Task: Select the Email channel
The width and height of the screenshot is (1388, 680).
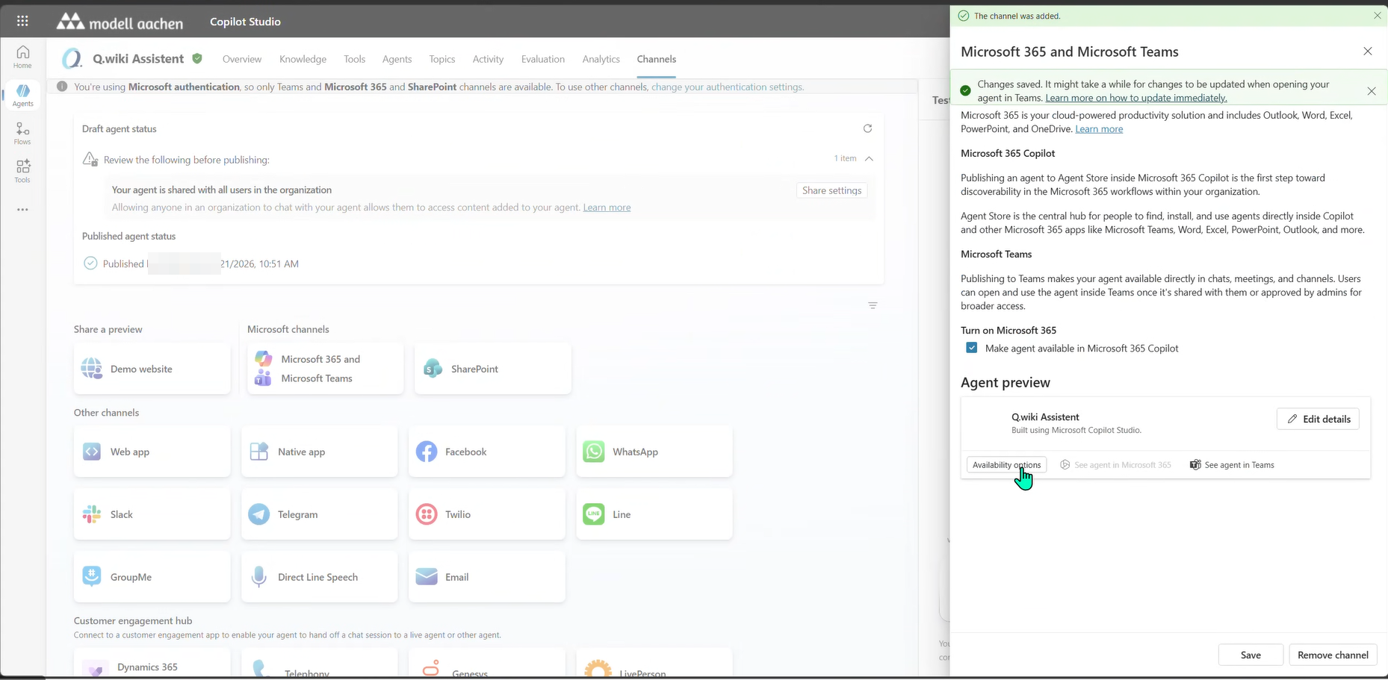Action: 487,577
